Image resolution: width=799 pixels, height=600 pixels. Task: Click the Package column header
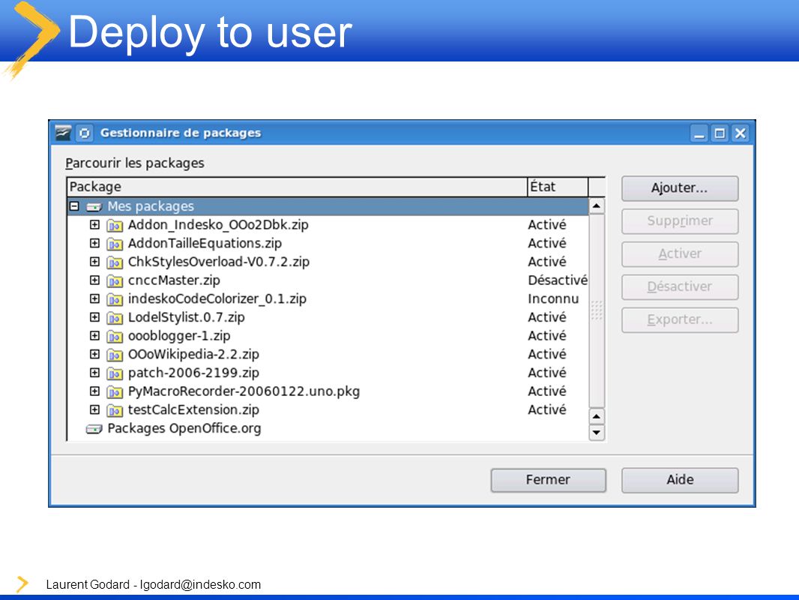[297, 187]
